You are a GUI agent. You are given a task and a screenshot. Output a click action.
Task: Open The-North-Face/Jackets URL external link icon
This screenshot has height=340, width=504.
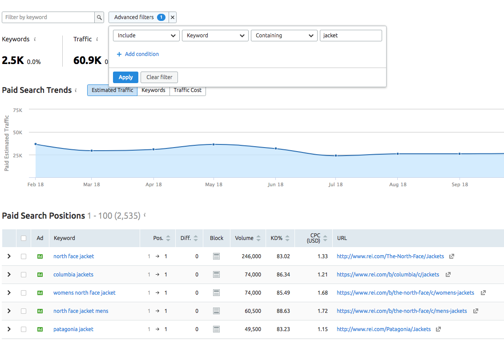coord(452,256)
